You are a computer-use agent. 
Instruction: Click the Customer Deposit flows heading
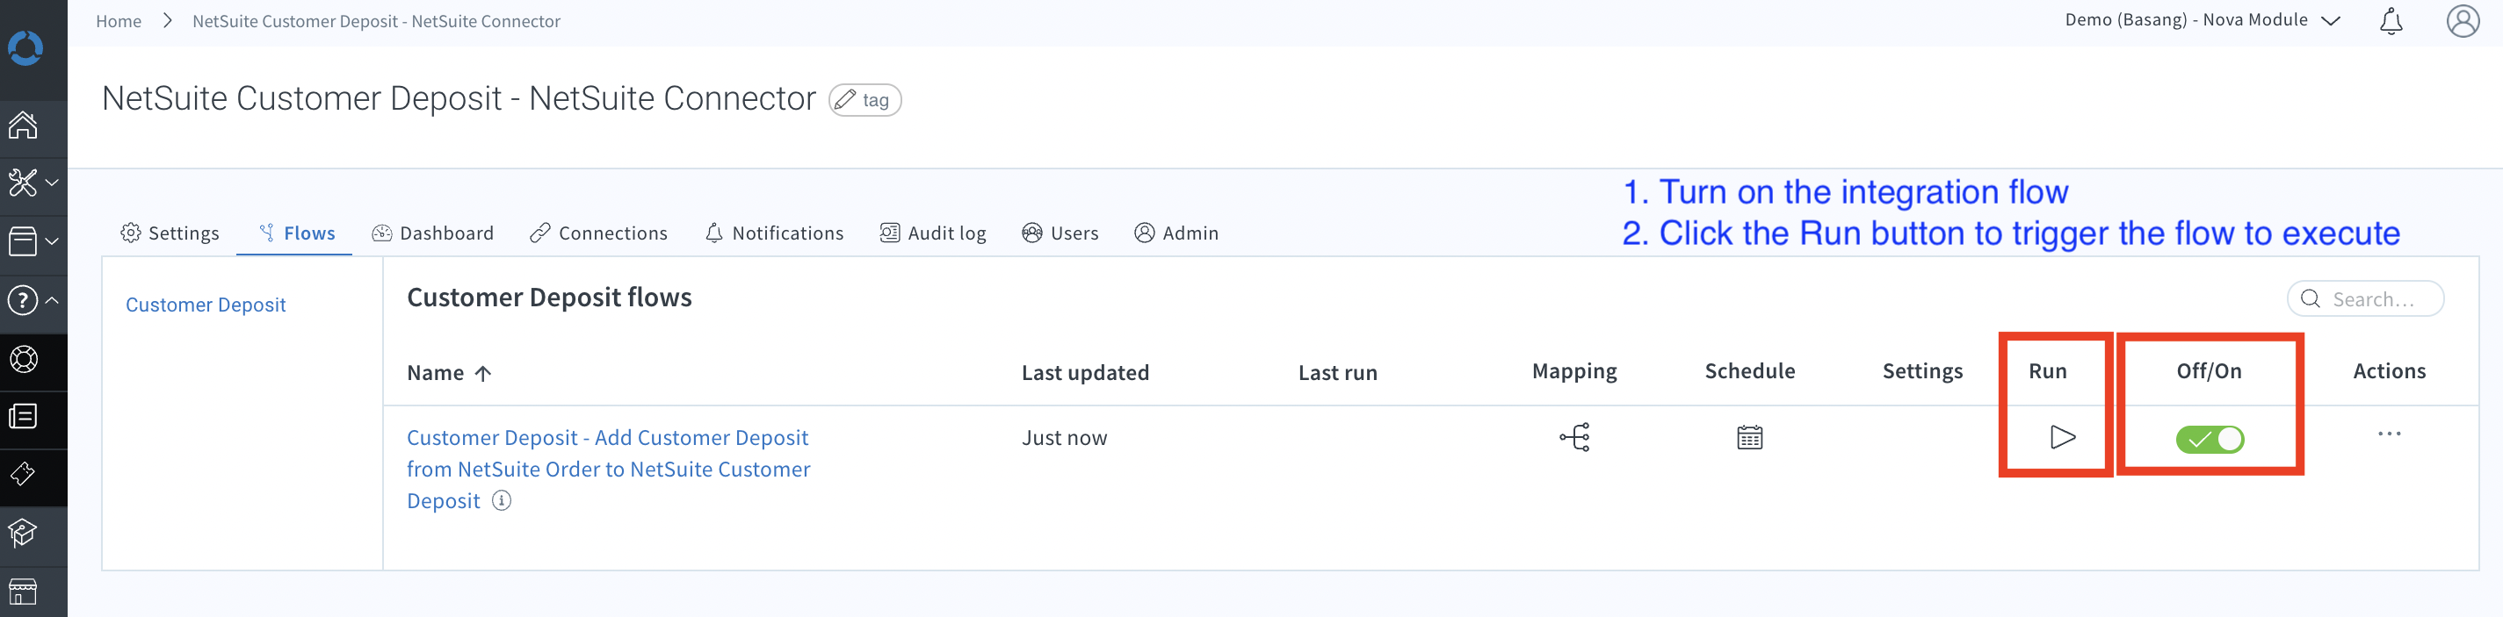pyautogui.click(x=549, y=298)
